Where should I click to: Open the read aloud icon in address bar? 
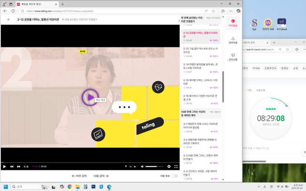(206, 11)
